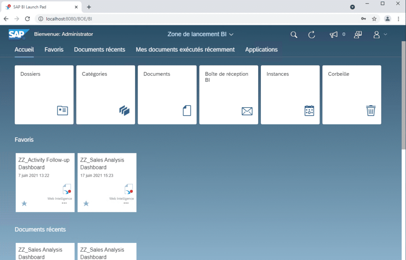The height and width of the screenshot is (260, 406).
Task: Click Web Intelligence icon on ZZ_Activity Follow-up card
Action: click(67, 189)
